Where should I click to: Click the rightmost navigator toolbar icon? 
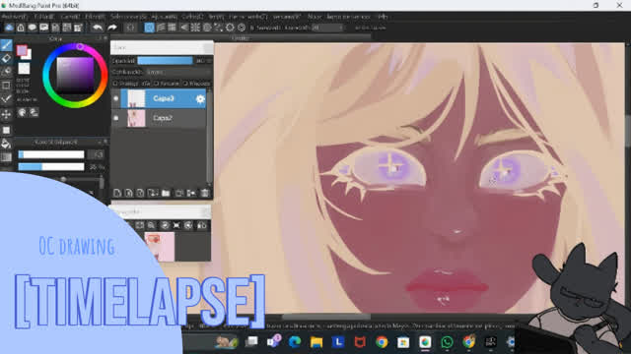(x=201, y=225)
